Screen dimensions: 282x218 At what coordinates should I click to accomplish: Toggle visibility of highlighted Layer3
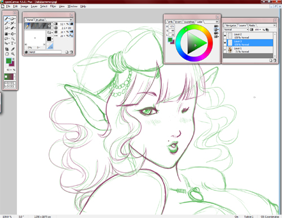tap(225, 43)
